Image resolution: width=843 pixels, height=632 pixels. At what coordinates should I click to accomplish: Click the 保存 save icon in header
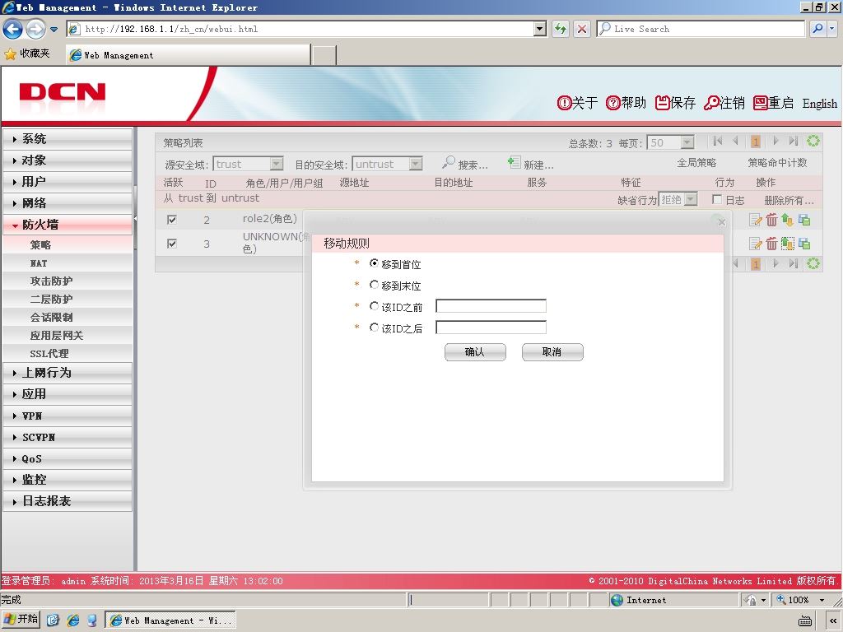[x=662, y=103]
